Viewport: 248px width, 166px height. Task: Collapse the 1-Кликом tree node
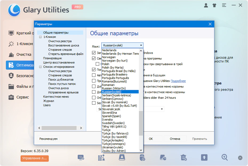point(40,37)
